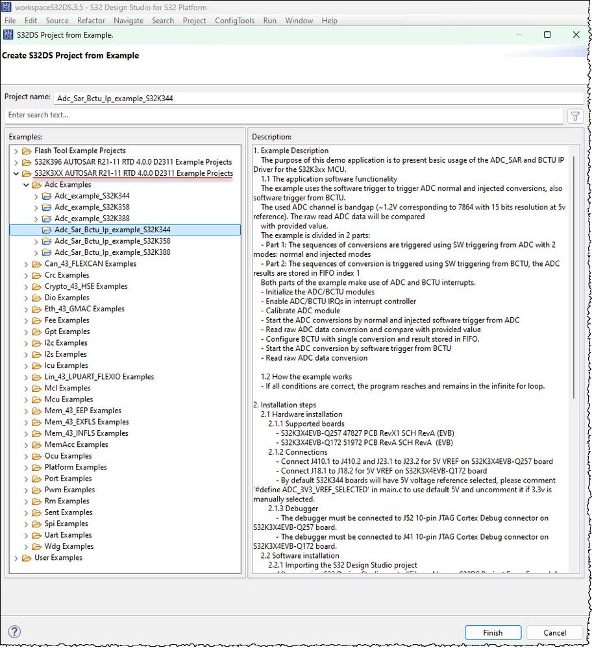Screen dimensions: 592x648
Task: Click the Rm Examples folder icon
Action: point(37,501)
